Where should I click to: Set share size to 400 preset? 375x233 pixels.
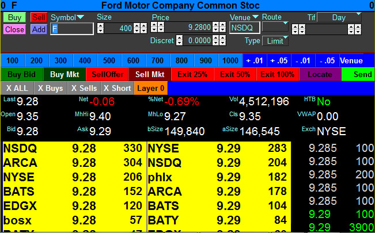(x=85, y=60)
